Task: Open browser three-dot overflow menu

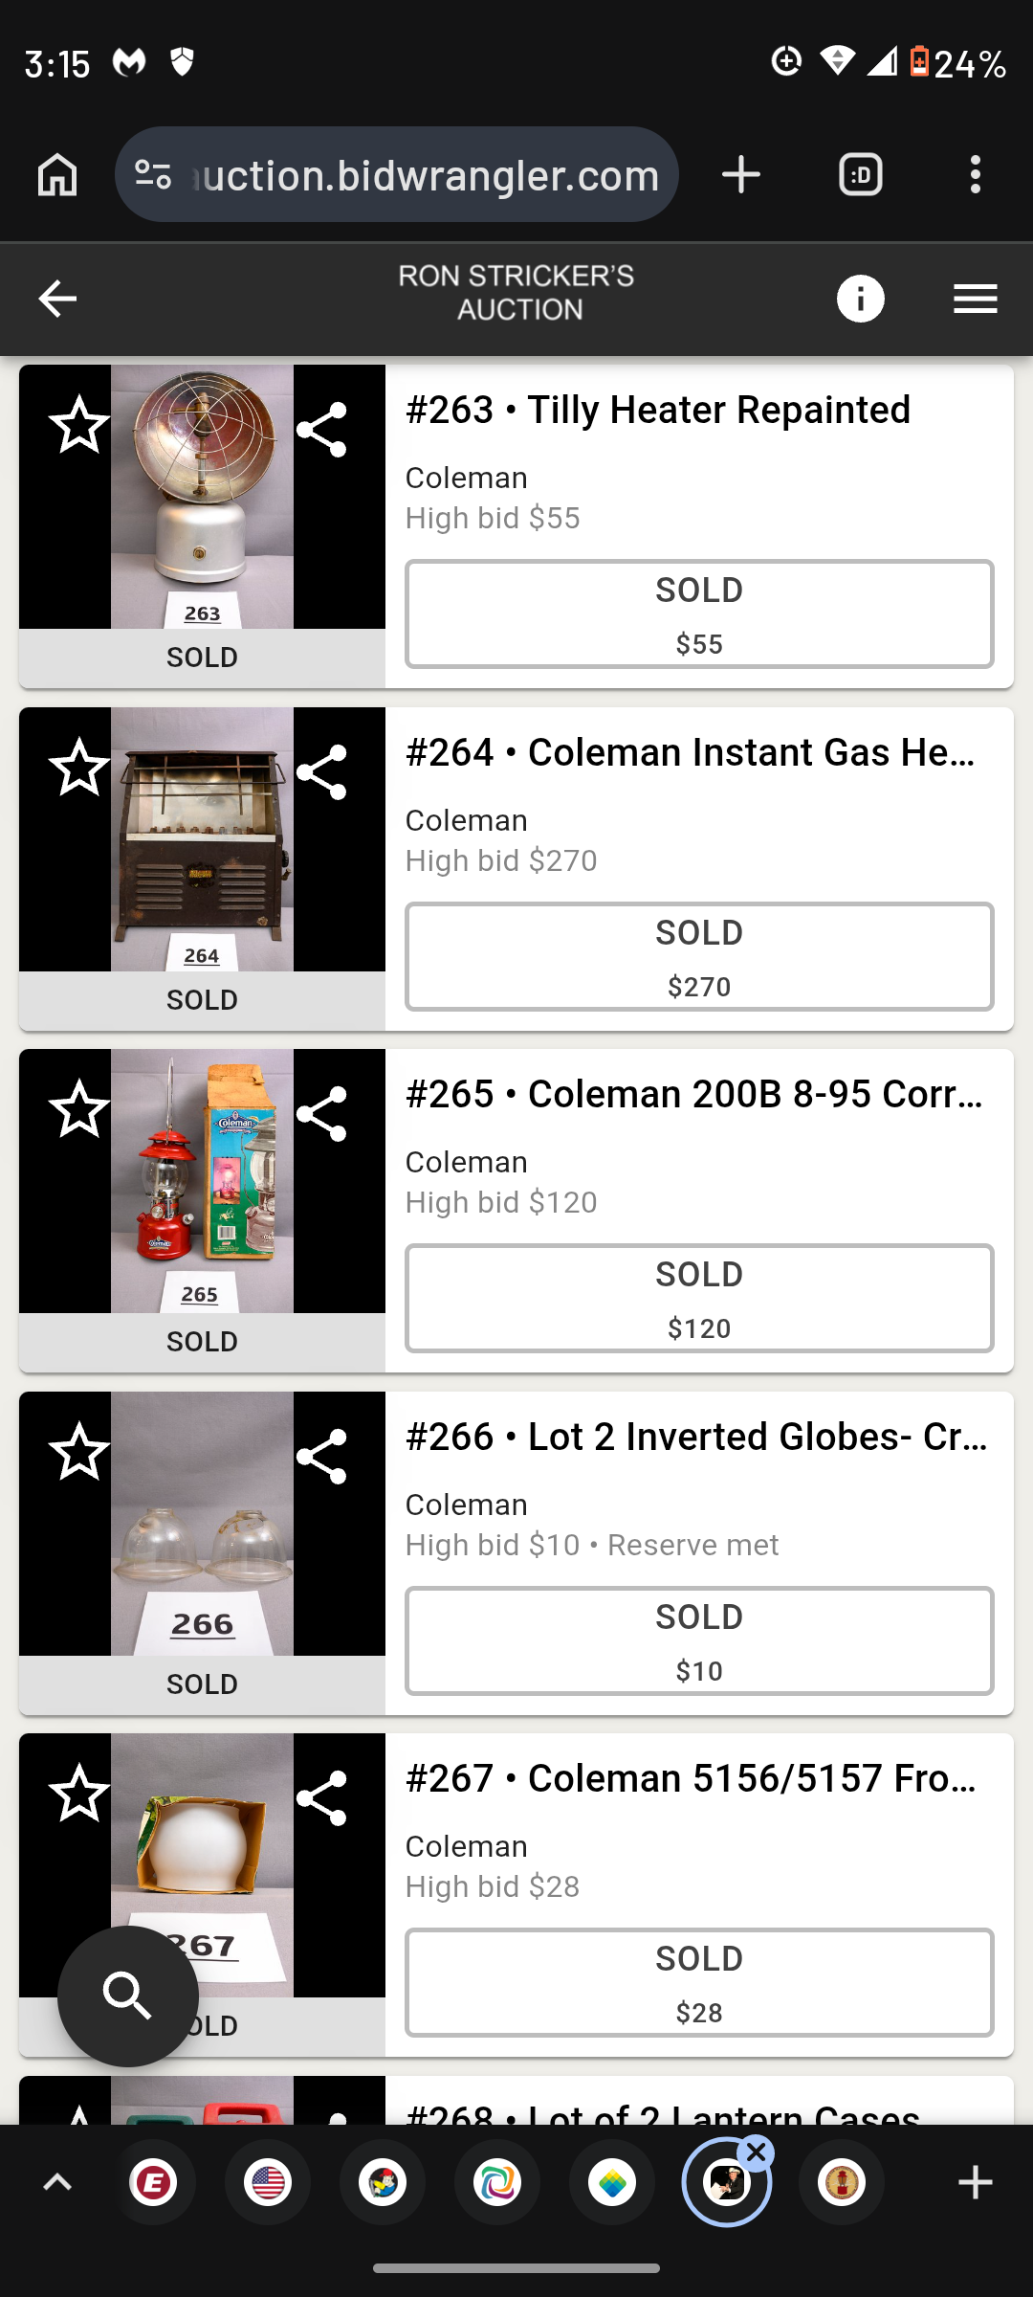Action: pyautogui.click(x=975, y=175)
